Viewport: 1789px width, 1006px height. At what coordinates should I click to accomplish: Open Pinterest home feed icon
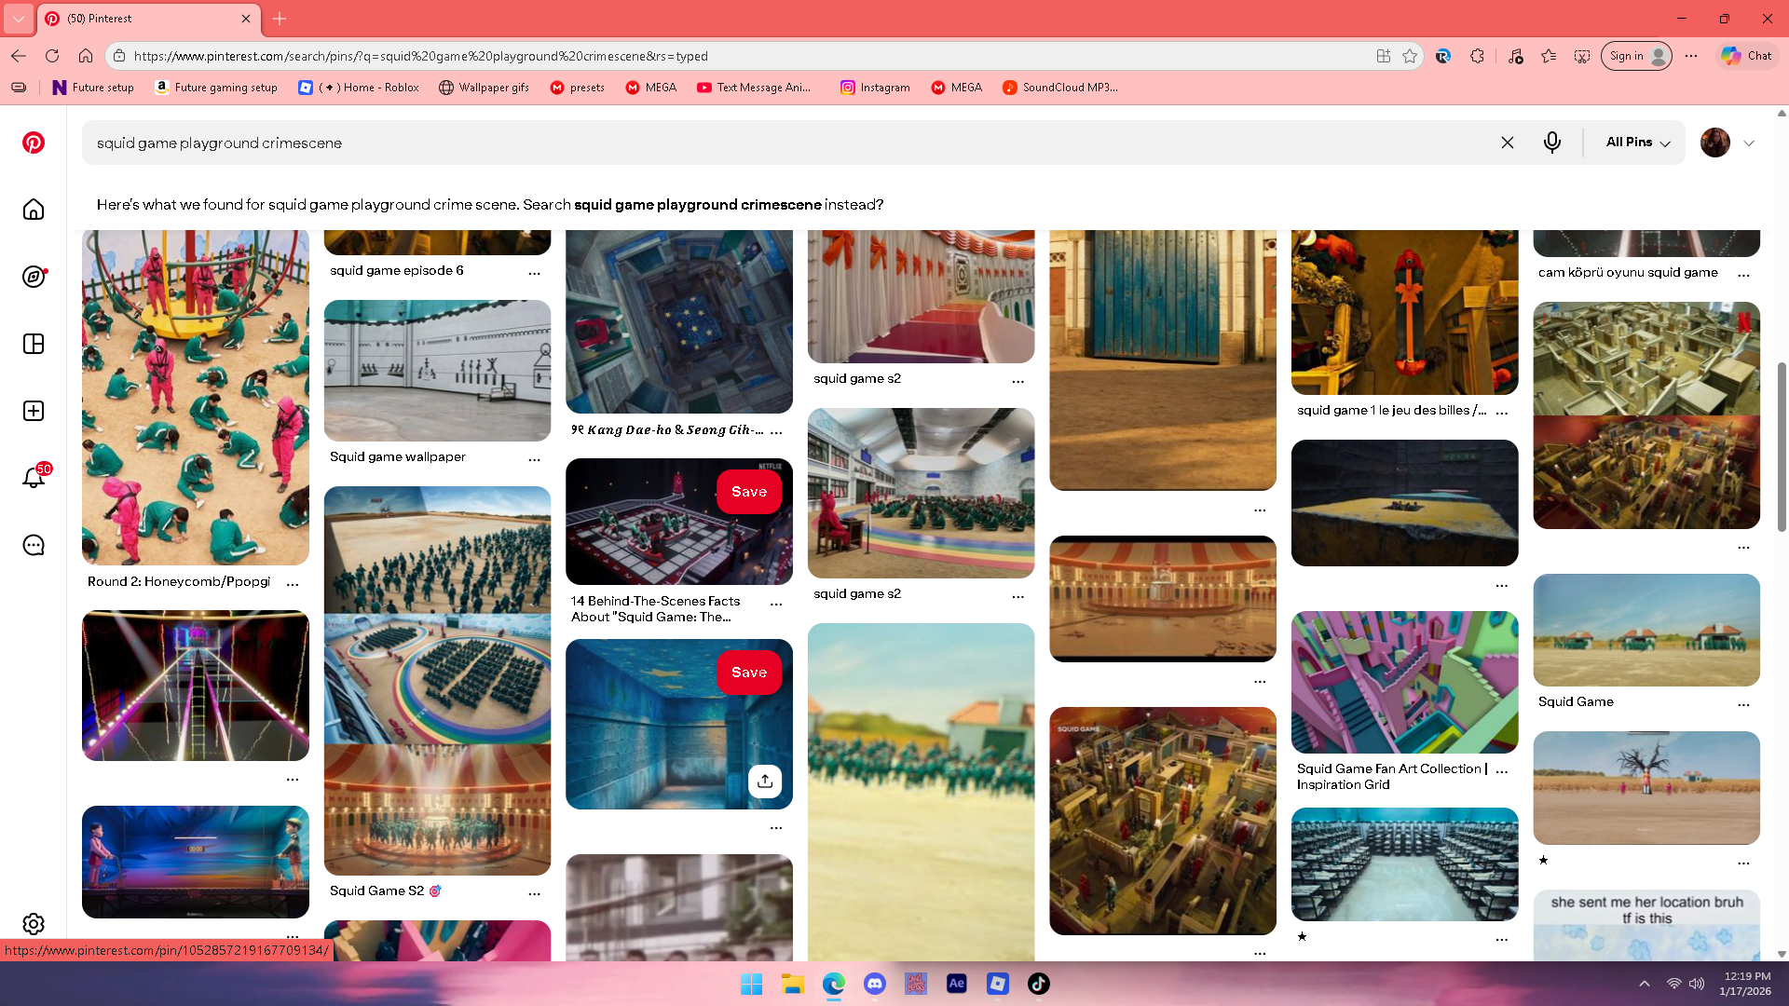34,210
